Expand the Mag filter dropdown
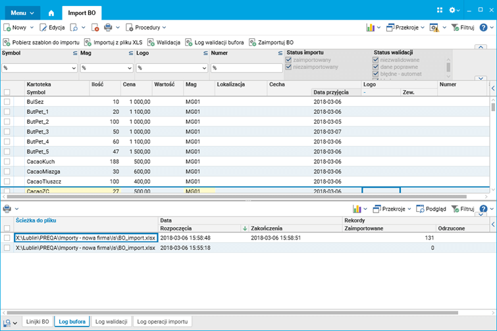This screenshot has height=331, width=497. coord(129,68)
